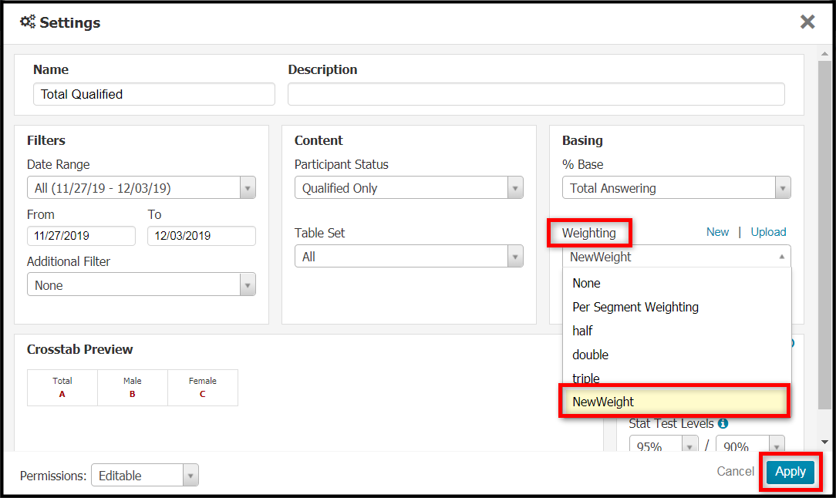The height and width of the screenshot is (498, 836).
Task: Close the Settings dialog with X
Action: [x=807, y=22]
